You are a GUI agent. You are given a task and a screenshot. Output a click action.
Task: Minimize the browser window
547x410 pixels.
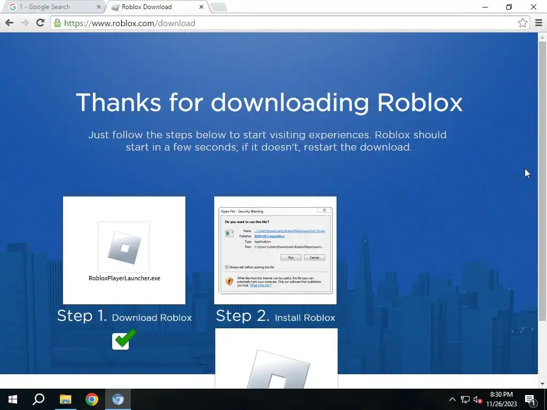pos(485,7)
